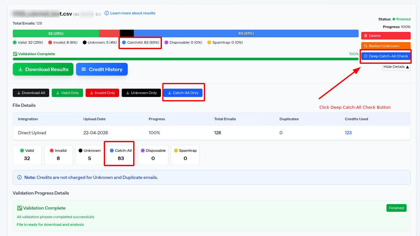Click the Disposable card showing 0

(x=153, y=155)
